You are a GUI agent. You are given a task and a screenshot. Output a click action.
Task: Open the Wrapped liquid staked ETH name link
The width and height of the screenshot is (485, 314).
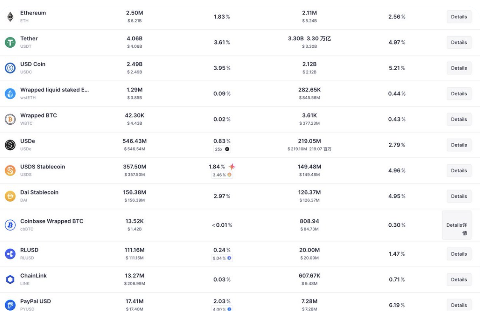54,90
